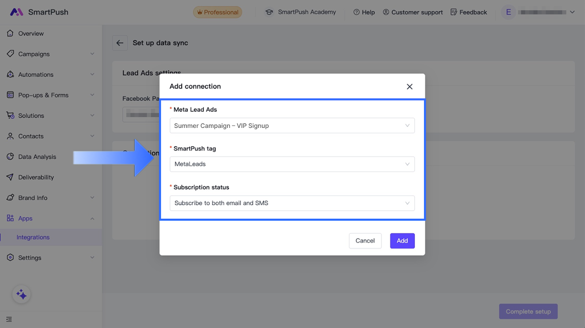Click the AI sparkle assistant icon

pyautogui.click(x=21, y=294)
